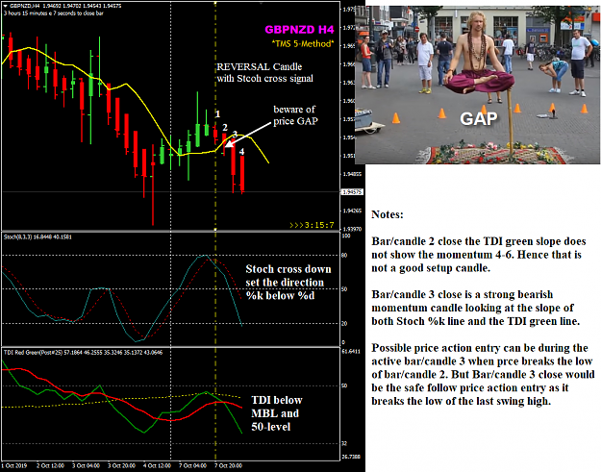Click the yellow *TMS 5-Method* label
This screenshot has height=472, width=601.
302,43
